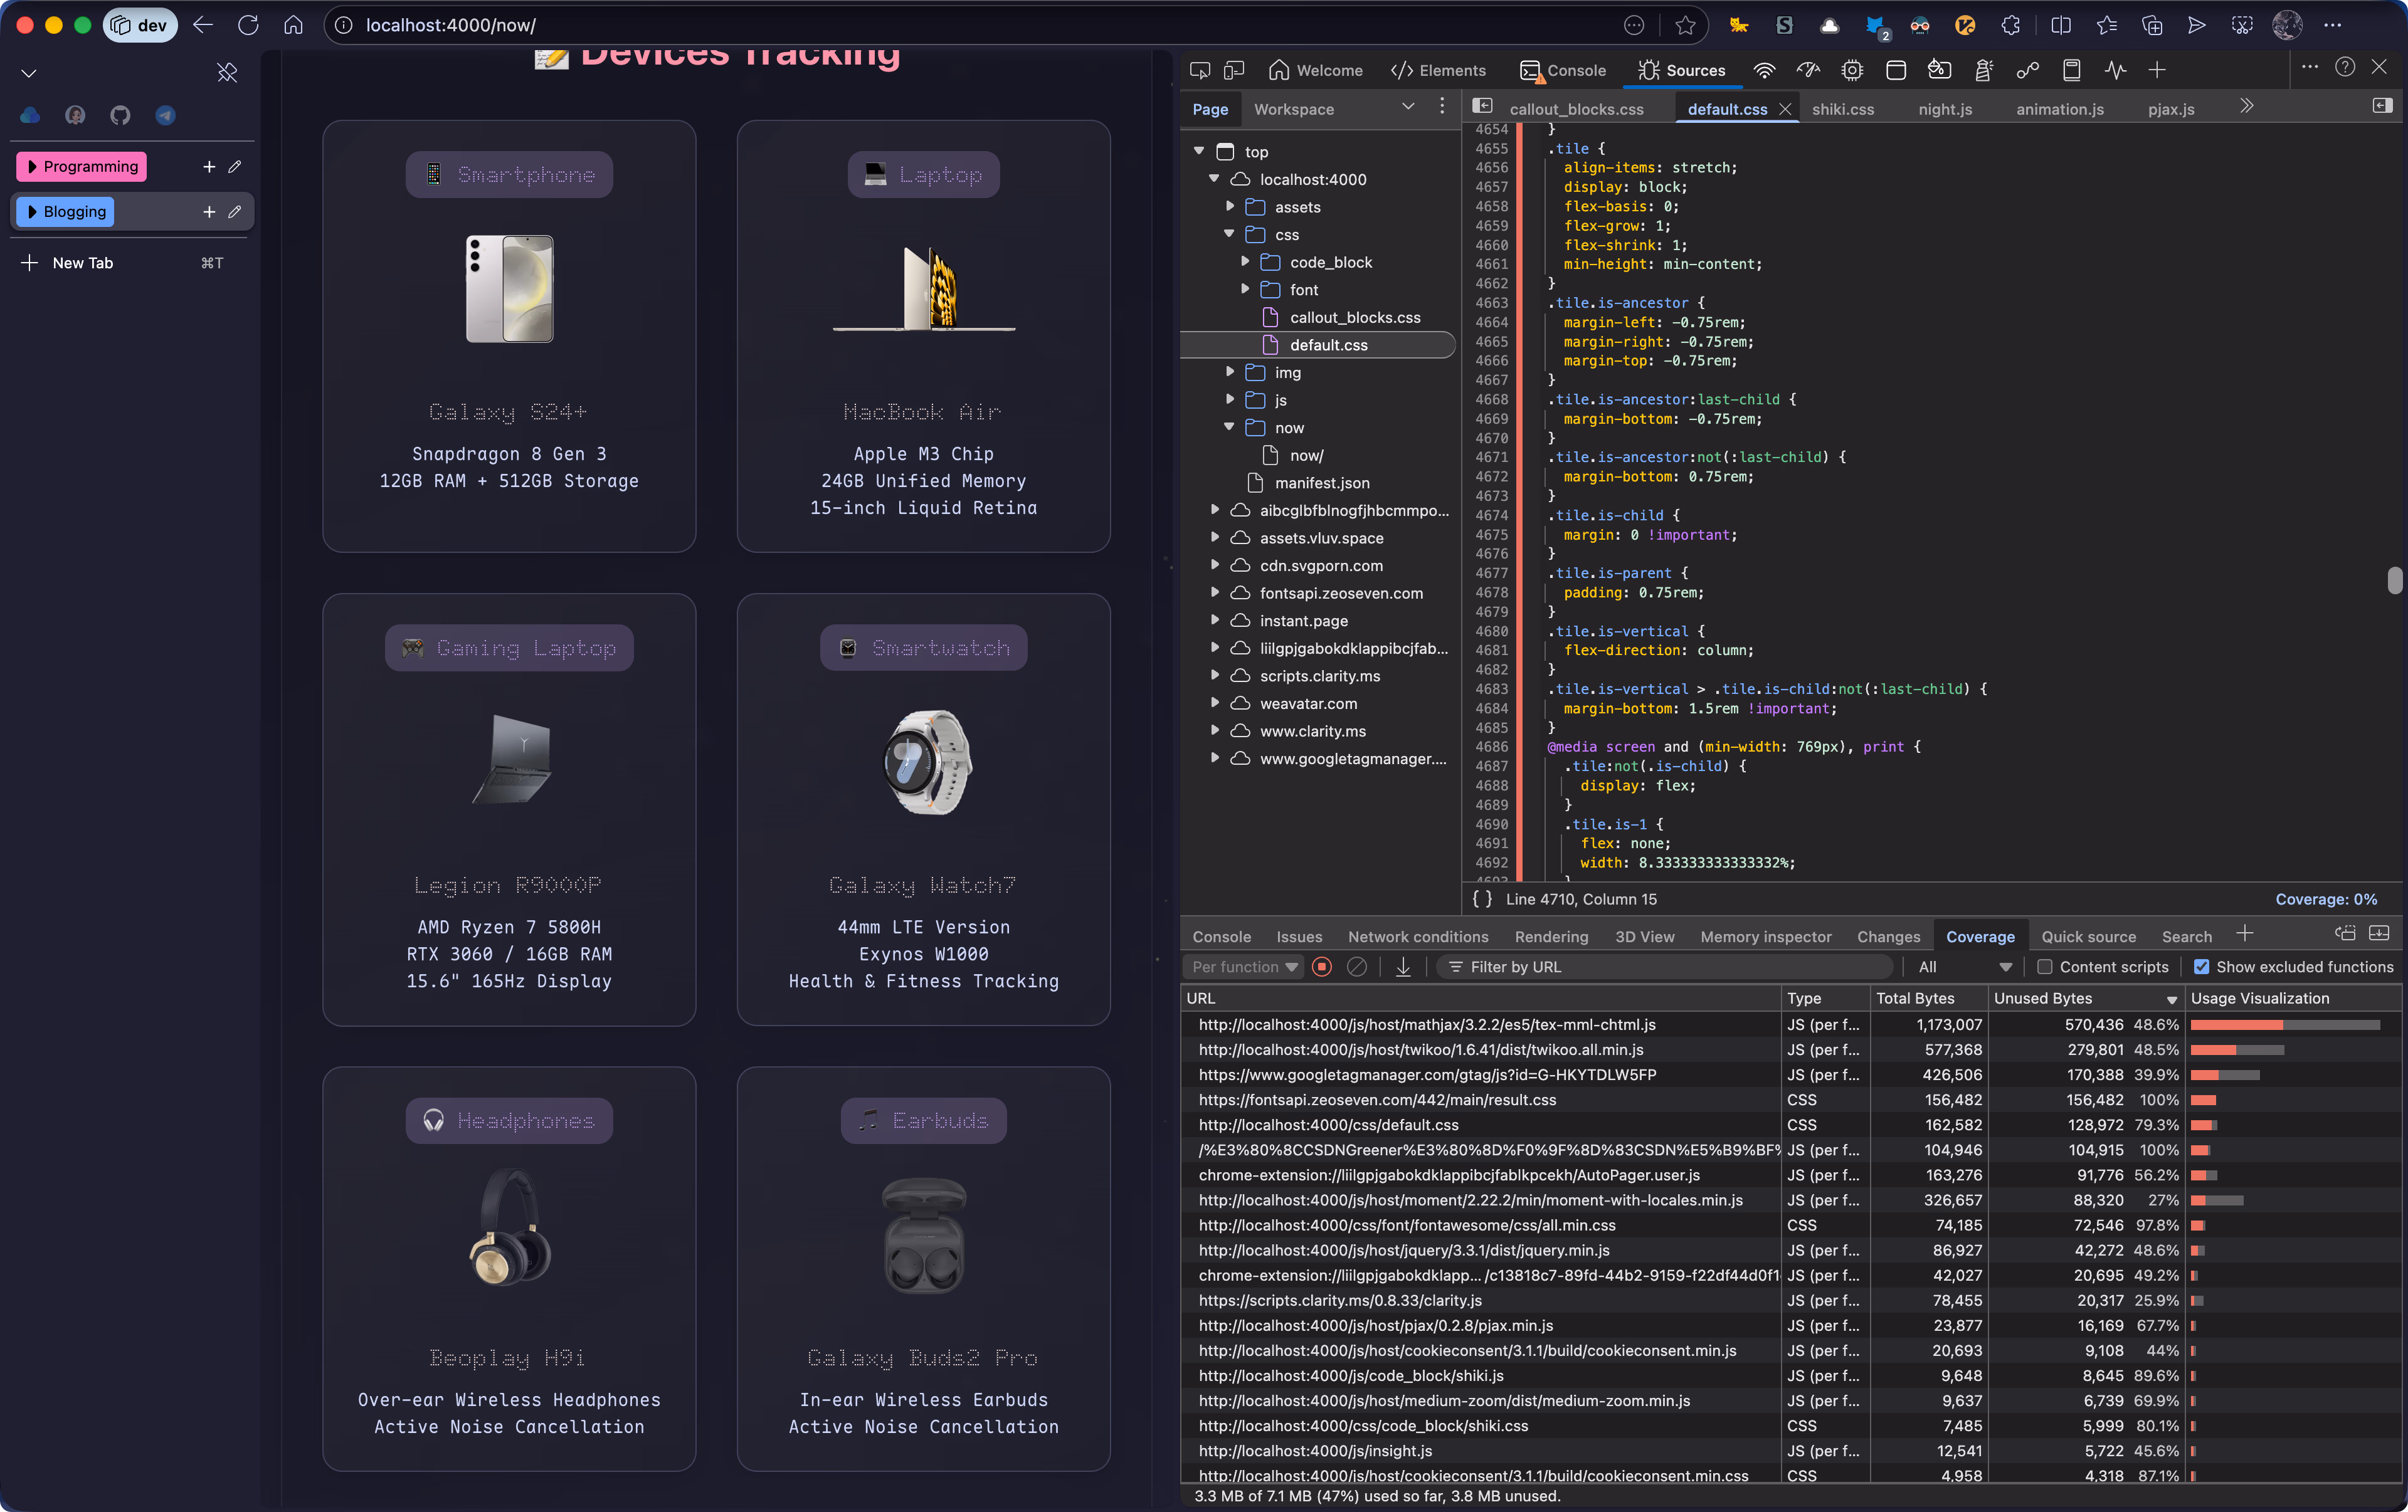Click the browser home icon
Image resolution: width=2408 pixels, height=1512 pixels.
293,25
